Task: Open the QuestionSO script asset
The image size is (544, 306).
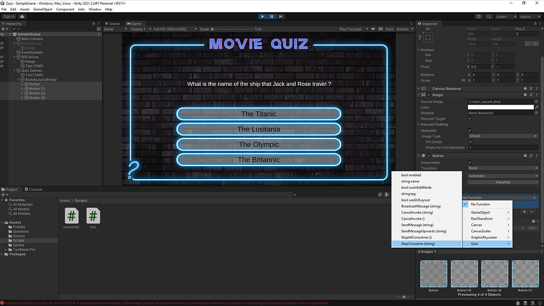Action: [x=72, y=216]
